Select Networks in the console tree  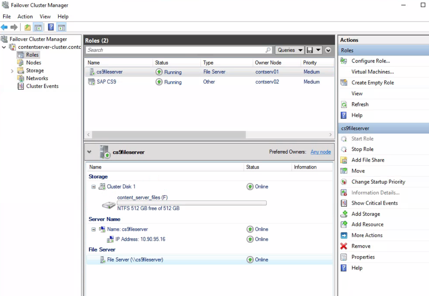(37, 78)
